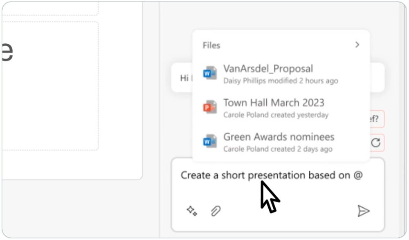Click the slide content placeholder box

pos(50,86)
